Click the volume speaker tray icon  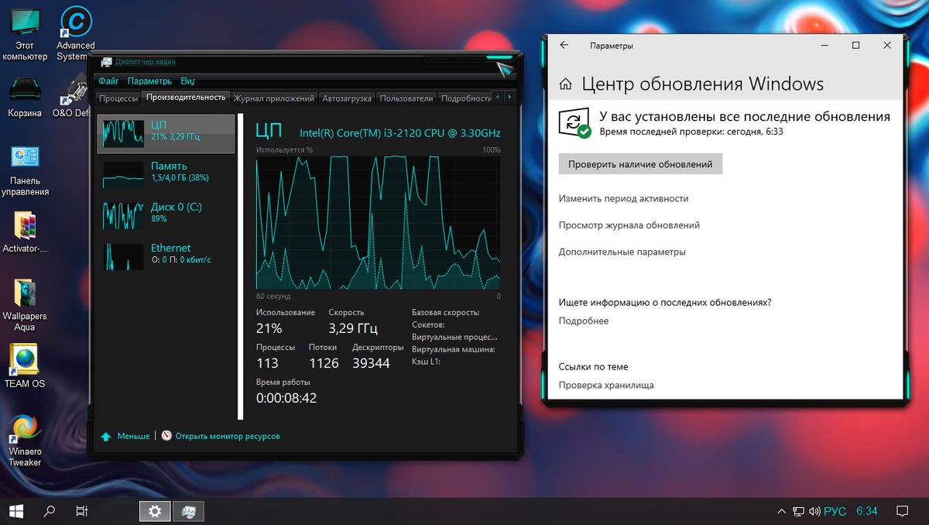(814, 511)
